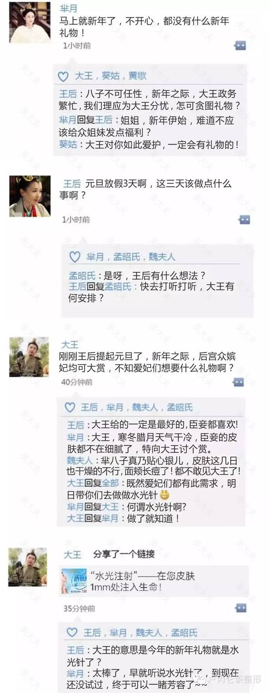
Task: Open the shared 水光注射 link card
Action: point(154,581)
